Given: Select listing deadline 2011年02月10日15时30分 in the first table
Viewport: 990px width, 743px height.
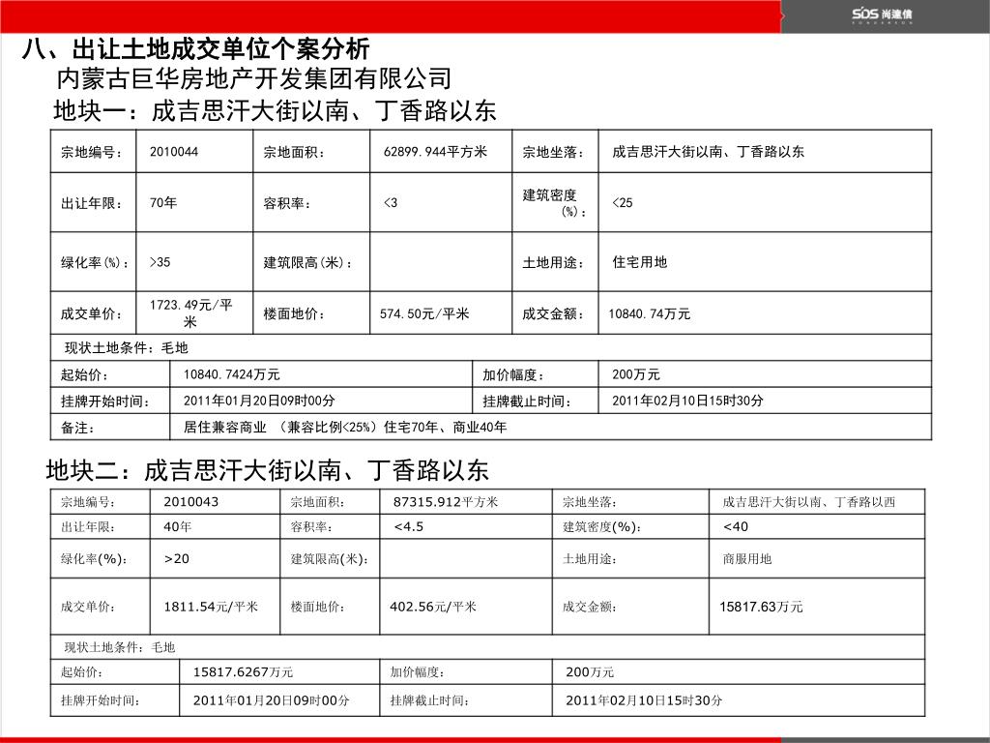Looking at the screenshot, I should pos(687,401).
